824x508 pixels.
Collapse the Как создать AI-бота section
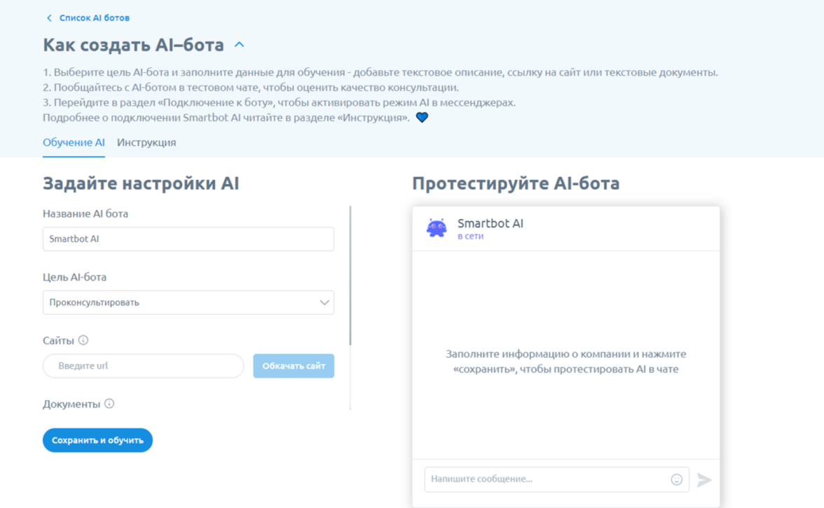[239, 45]
